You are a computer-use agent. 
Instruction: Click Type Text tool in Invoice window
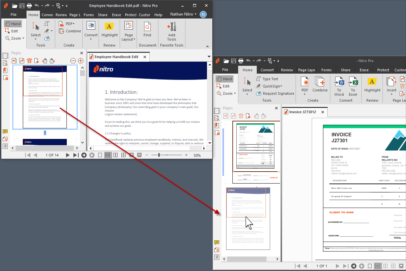pos(267,79)
